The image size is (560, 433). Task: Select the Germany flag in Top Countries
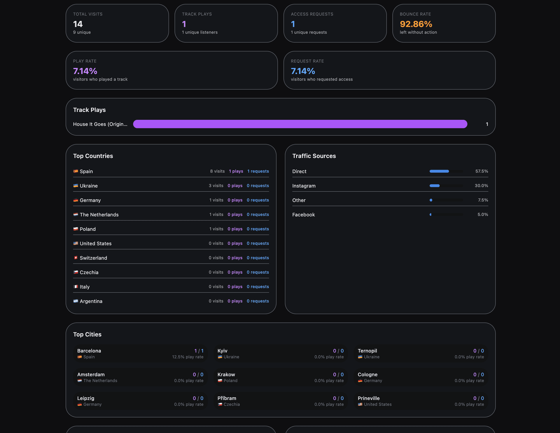pyautogui.click(x=76, y=200)
